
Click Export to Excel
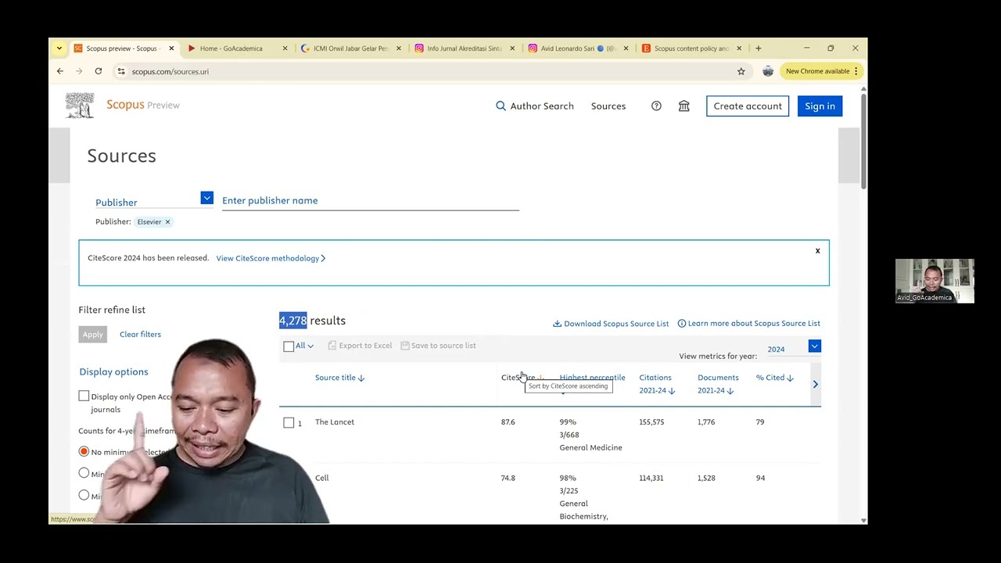point(360,346)
